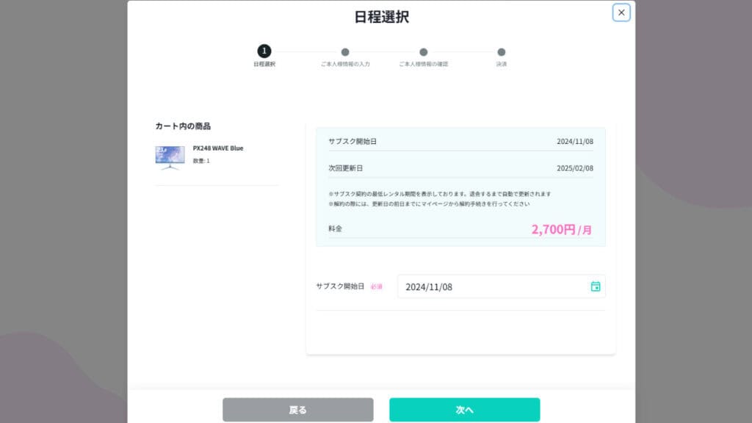
Task: Select the step dot above ご本人様情報の入力
Action: (345, 52)
